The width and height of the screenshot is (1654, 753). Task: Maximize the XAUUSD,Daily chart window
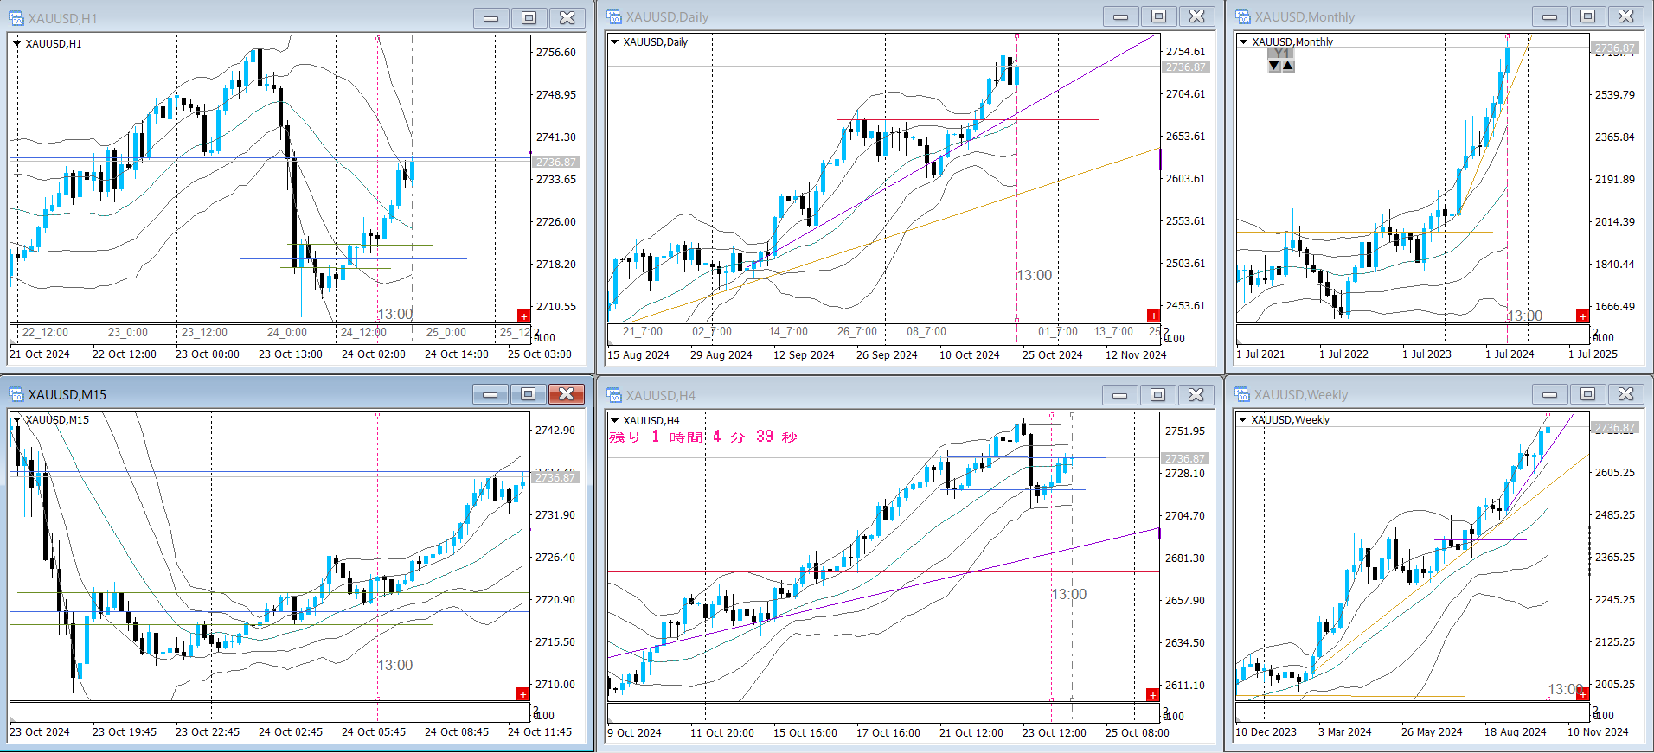(x=1158, y=16)
